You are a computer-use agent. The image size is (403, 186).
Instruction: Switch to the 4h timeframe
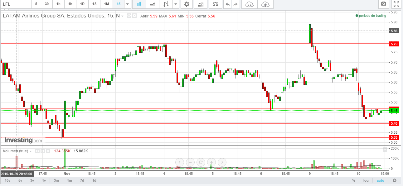pos(70,4)
